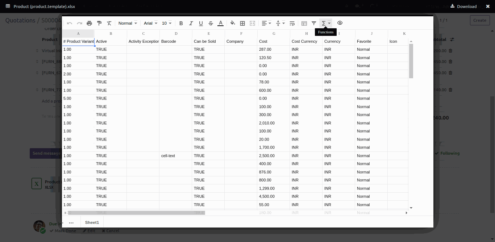Select the '# Product Variant' header cell
This screenshot has height=242, width=495.
click(78, 41)
